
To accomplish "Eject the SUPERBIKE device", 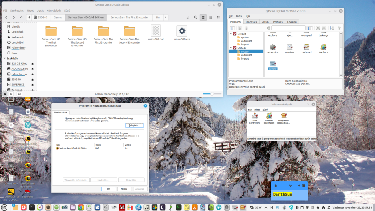I will (32, 85).
